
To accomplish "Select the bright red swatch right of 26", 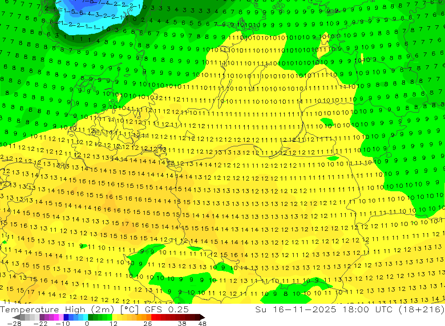I will [154, 317].
